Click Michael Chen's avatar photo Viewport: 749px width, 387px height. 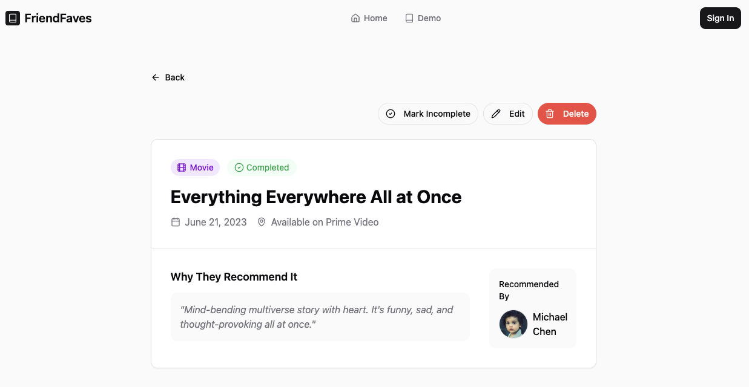pos(513,324)
